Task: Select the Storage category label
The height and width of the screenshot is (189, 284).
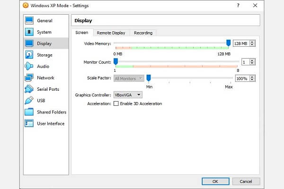Action: pos(44,55)
